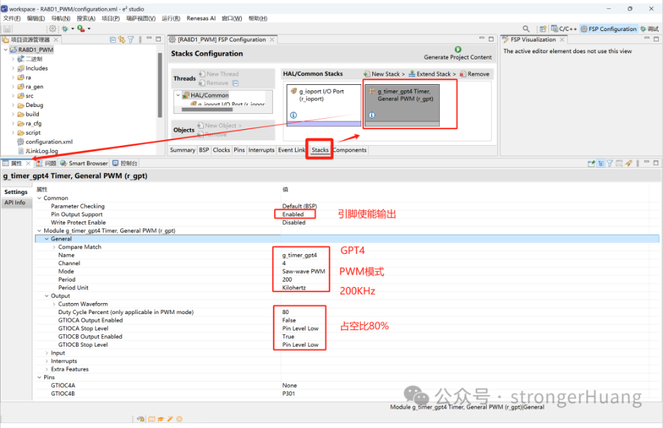Switch to the C/C++ perspective
This screenshot has width=663, height=428.
click(564, 29)
